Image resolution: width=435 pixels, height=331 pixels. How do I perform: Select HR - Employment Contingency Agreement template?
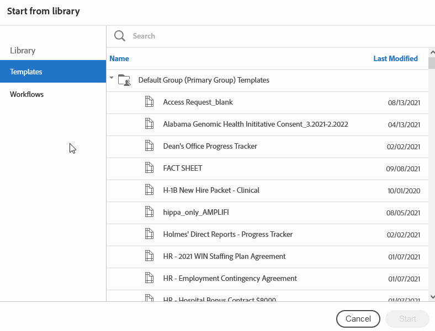[267, 279]
